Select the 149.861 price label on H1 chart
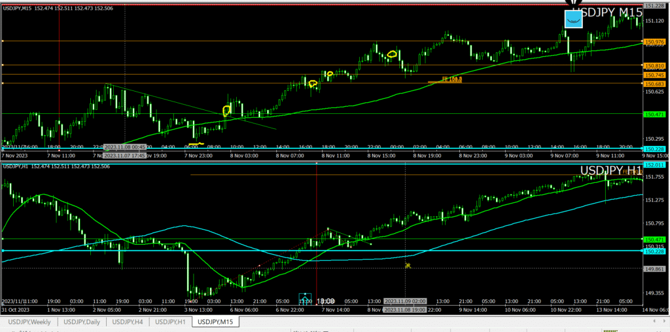This screenshot has width=670, height=332. 656,268
